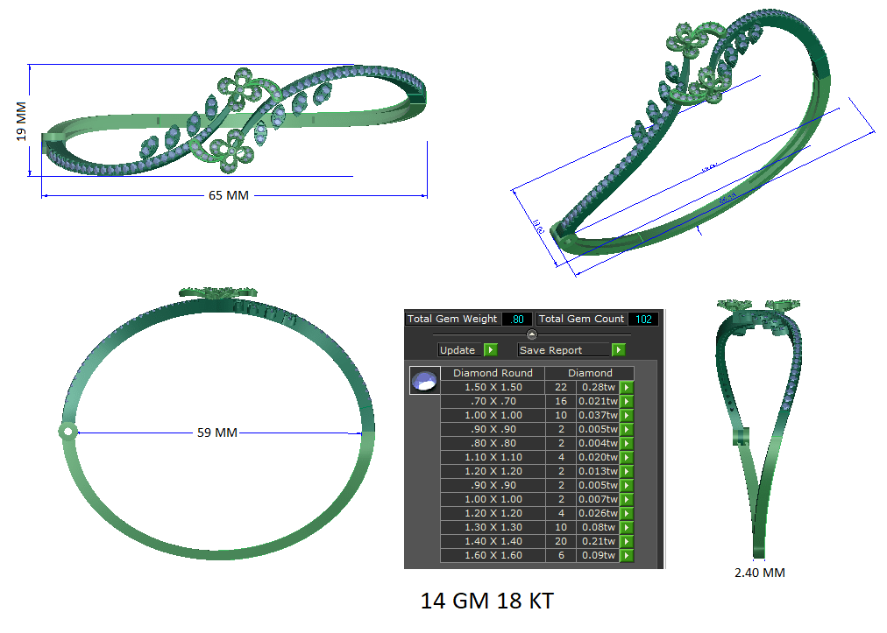Viewport: 887px width, 633px height.
Task: Click the Save Report button label
Action: point(552,350)
